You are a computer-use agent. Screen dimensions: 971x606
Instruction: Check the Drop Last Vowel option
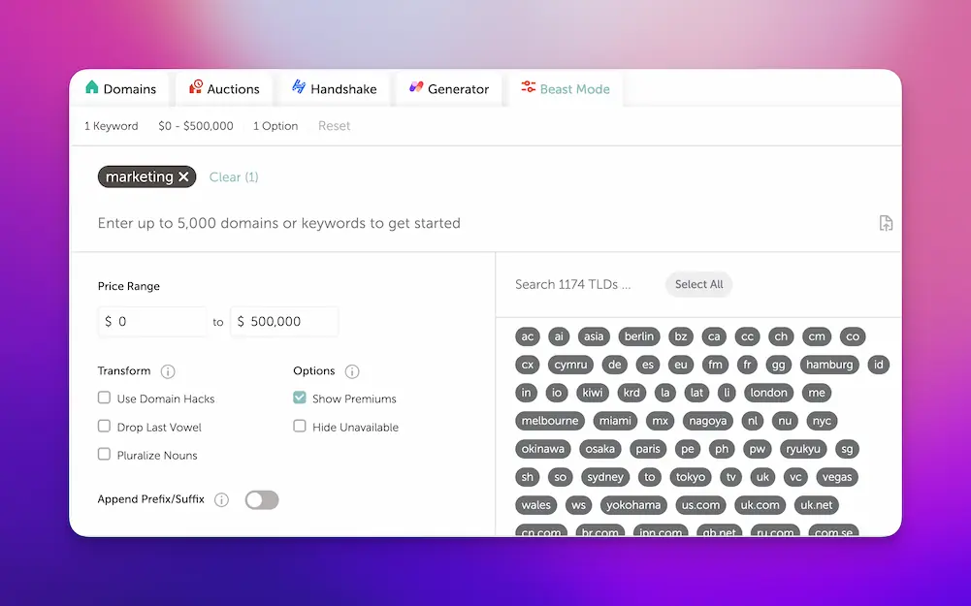point(105,426)
